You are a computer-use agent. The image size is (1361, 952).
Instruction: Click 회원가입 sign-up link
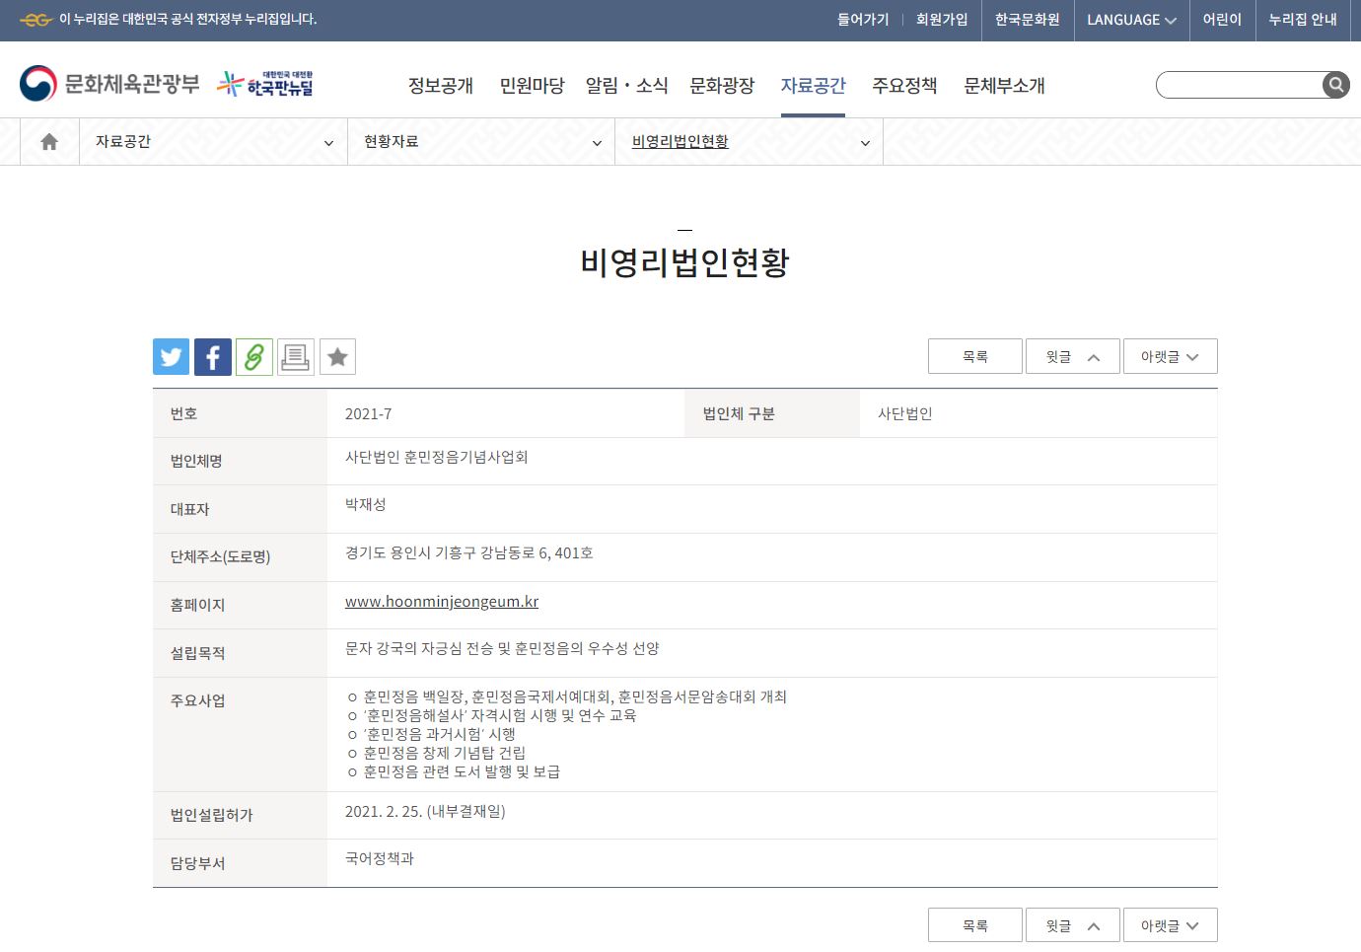click(x=942, y=20)
